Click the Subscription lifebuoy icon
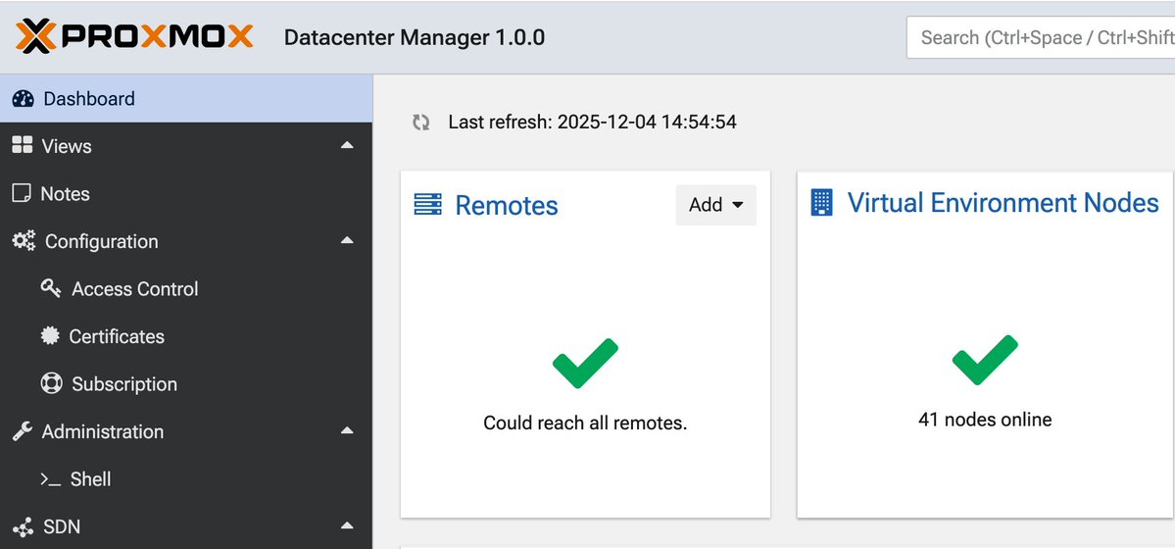1175x549 pixels. (x=51, y=384)
